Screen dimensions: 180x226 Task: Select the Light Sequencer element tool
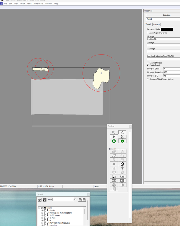[x=122, y=180]
